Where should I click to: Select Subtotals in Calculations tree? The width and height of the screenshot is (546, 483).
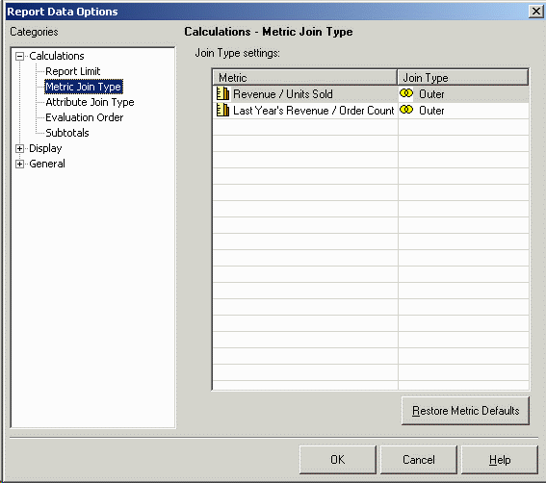(x=67, y=133)
